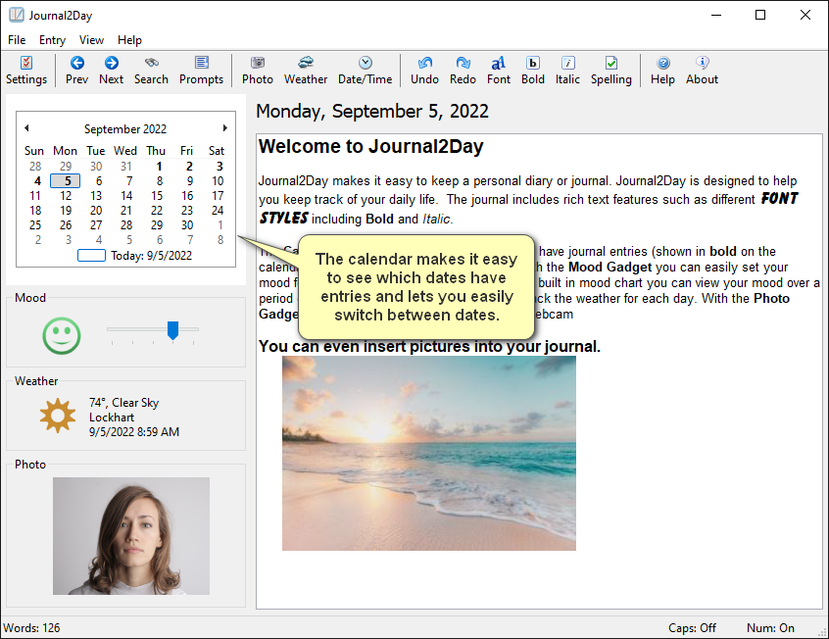Adjust the Mood slider handle
This screenshot has height=639, width=829.
[x=172, y=330]
